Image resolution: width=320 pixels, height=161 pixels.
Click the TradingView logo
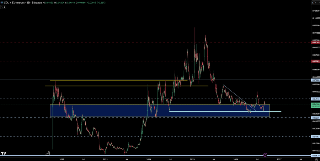(x=3, y=153)
